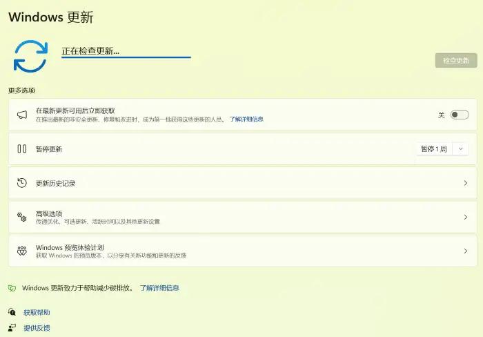Viewport: 483px width, 337px height.
Task: Click the 更多选项 section heading
Action: click(x=21, y=90)
